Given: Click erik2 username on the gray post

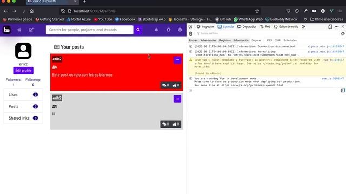Looking at the screenshot, I should tap(57, 98).
